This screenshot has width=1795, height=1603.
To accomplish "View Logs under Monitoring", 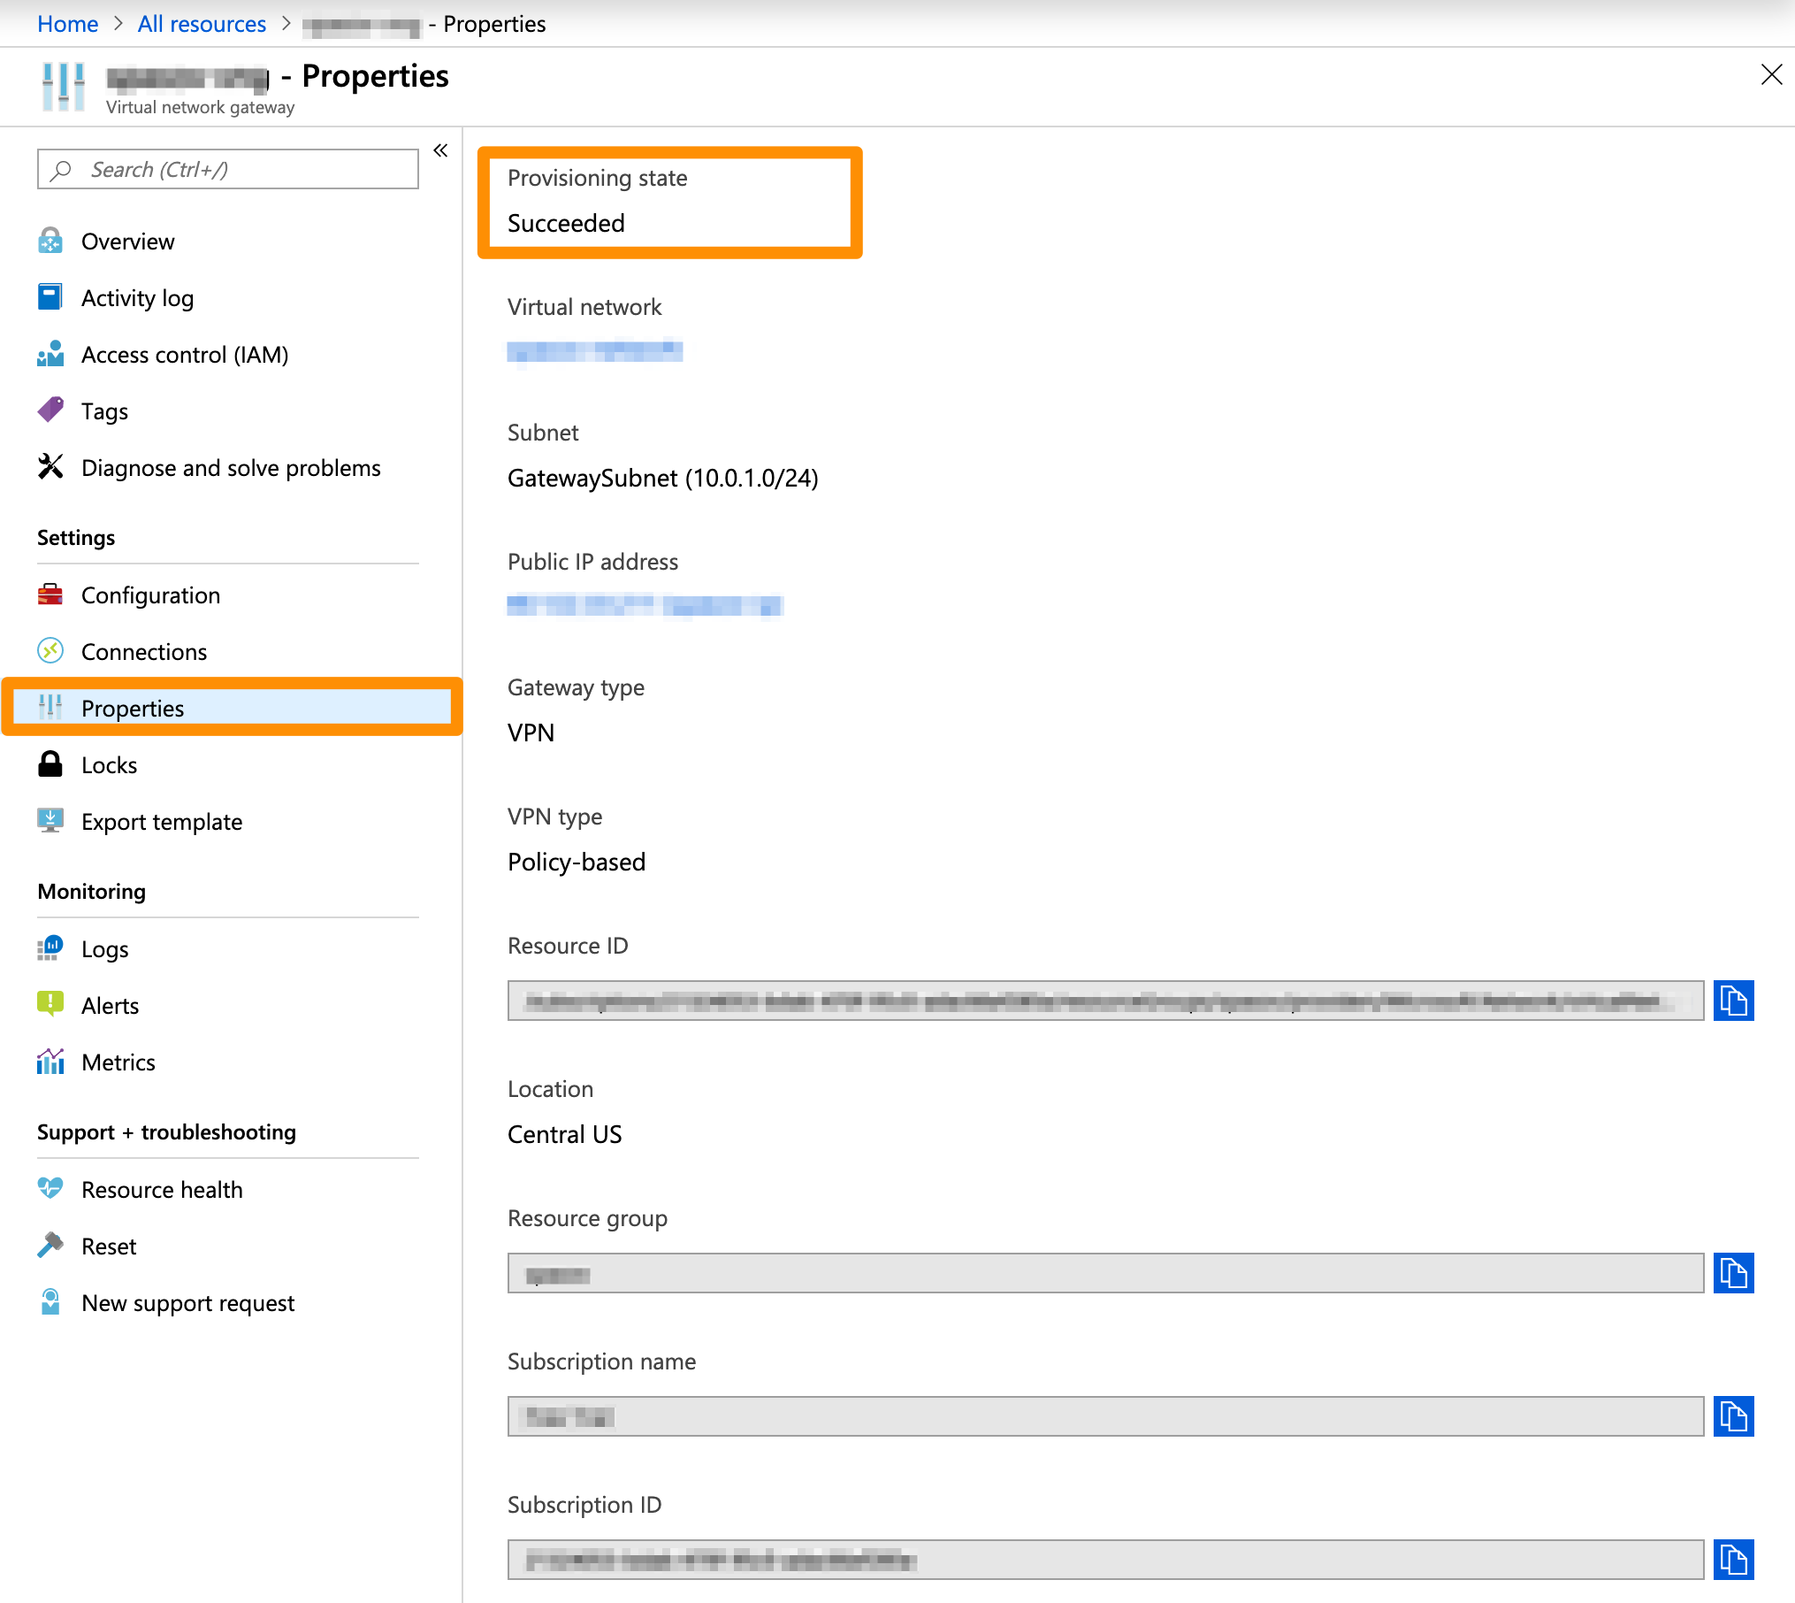I will coord(105,948).
